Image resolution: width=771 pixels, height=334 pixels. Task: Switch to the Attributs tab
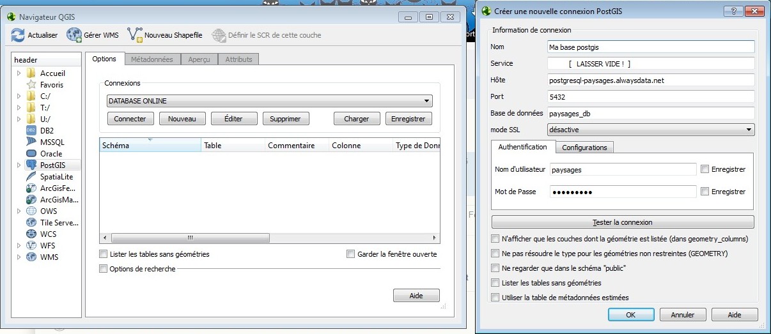pos(238,59)
